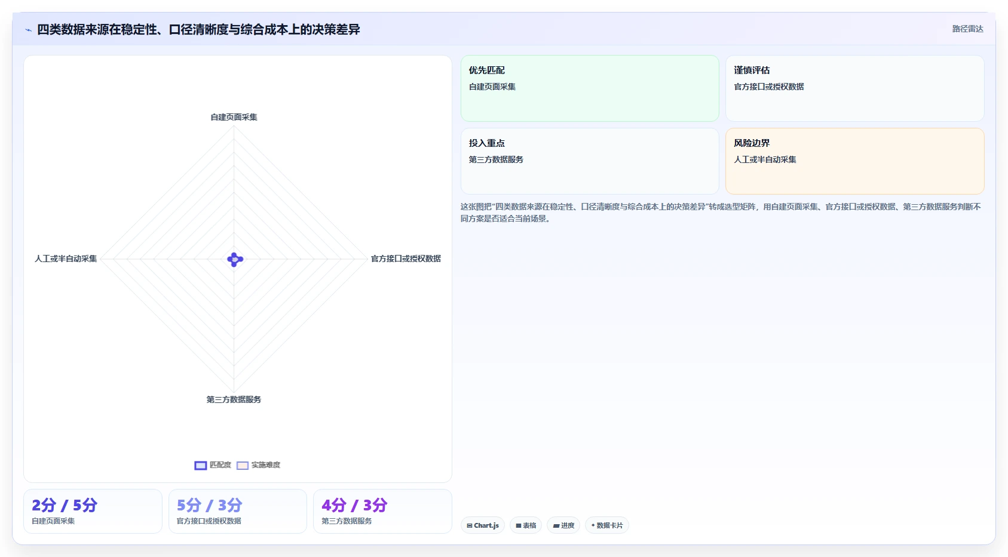Image resolution: width=1008 pixels, height=557 pixels.
Task: Click the 5分 / 3分 score card
Action: 238,511
